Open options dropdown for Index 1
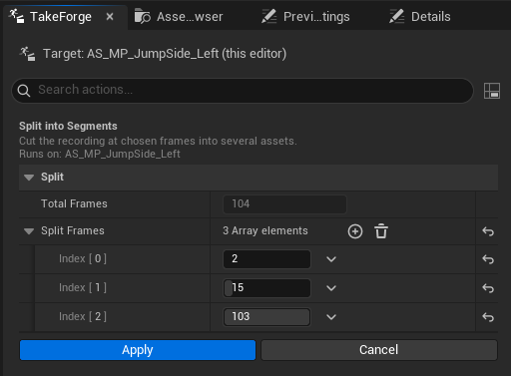511x376 pixels. (x=331, y=288)
